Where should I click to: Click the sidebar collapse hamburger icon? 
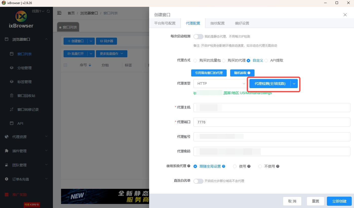click(59, 13)
